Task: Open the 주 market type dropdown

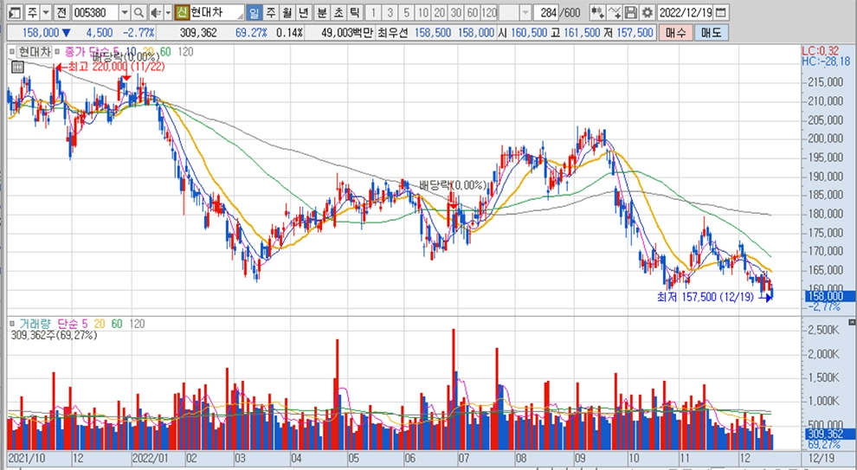Action: tap(44, 13)
